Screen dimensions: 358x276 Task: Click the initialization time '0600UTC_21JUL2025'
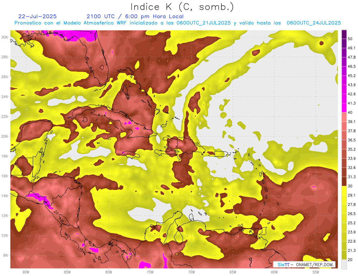click(203, 23)
